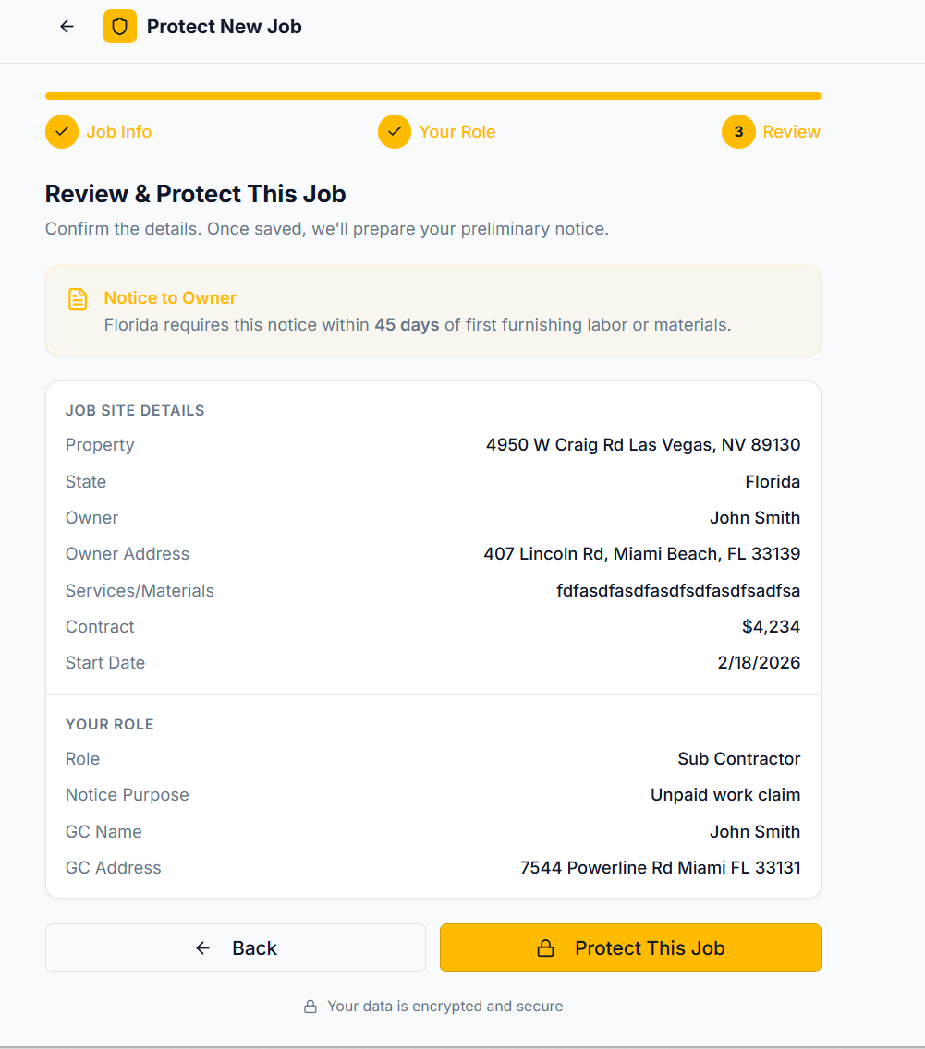Click the yellow shield logo icon
Image resolution: width=925 pixels, height=1049 pixels.
120,27
